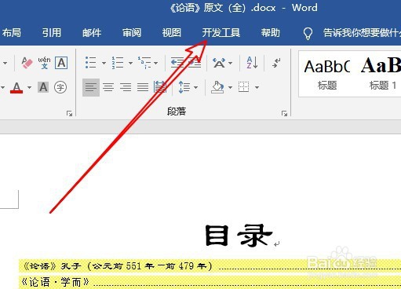
Task: Toggle character shading icon
Action: click(43, 87)
